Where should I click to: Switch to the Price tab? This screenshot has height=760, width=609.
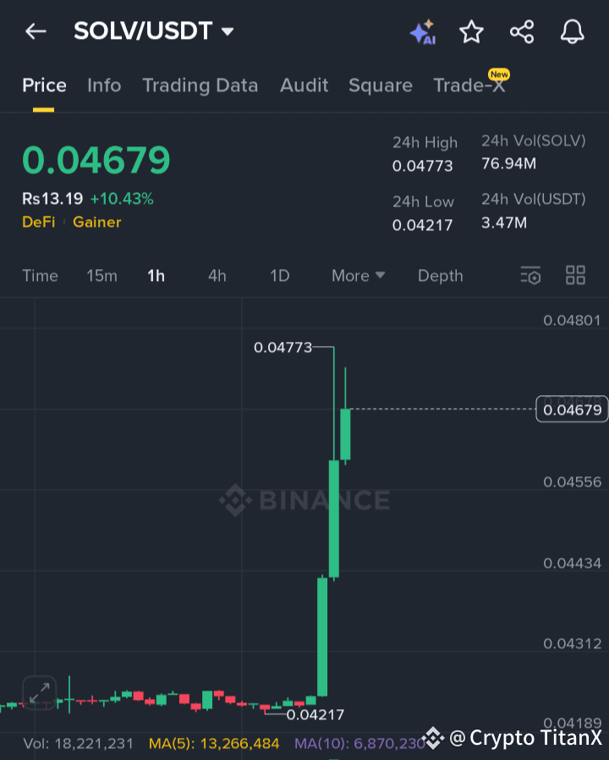click(44, 85)
